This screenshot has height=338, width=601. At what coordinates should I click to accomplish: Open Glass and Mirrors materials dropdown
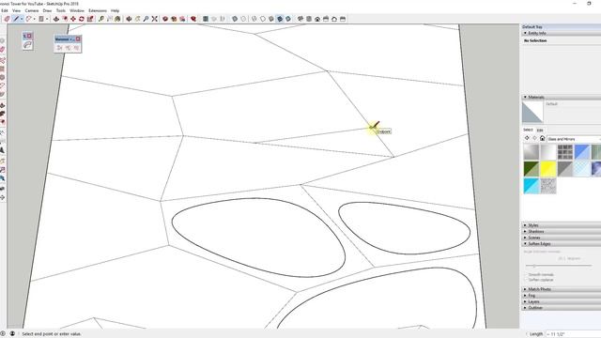(574, 139)
